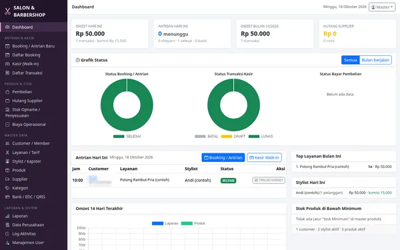Click the 10:00 time cell
The width and height of the screenshot is (400, 250).
[x=77, y=181]
